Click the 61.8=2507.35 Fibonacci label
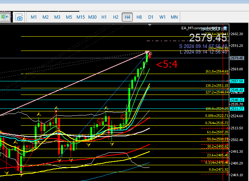This screenshot has height=181, width=249. 218,132
